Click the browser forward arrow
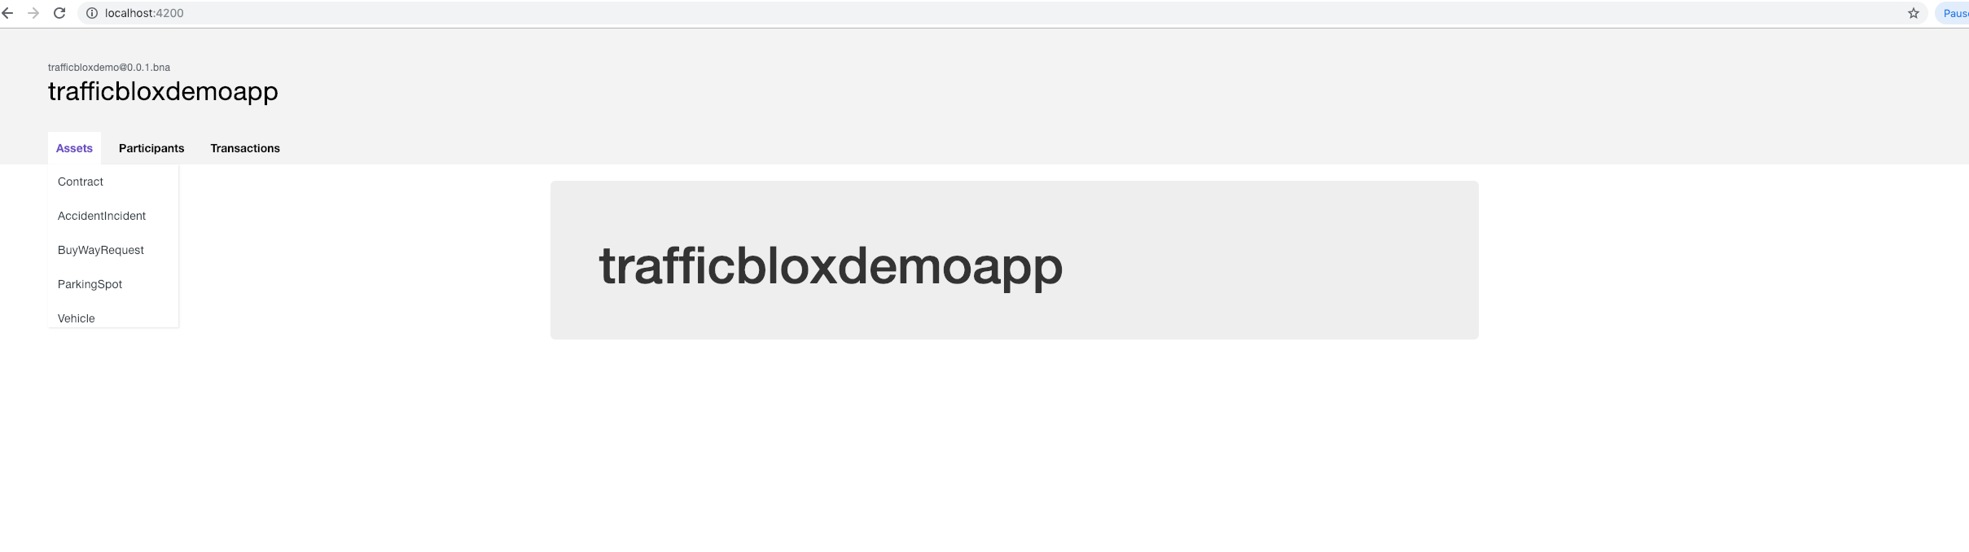The image size is (1969, 552). (33, 13)
